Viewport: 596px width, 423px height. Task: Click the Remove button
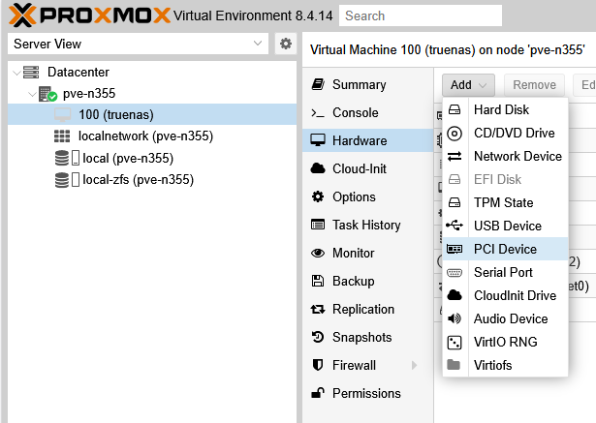click(534, 85)
